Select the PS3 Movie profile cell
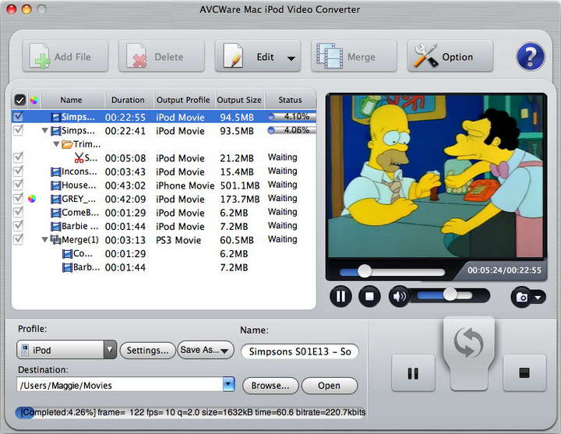561x434 pixels. point(178,240)
